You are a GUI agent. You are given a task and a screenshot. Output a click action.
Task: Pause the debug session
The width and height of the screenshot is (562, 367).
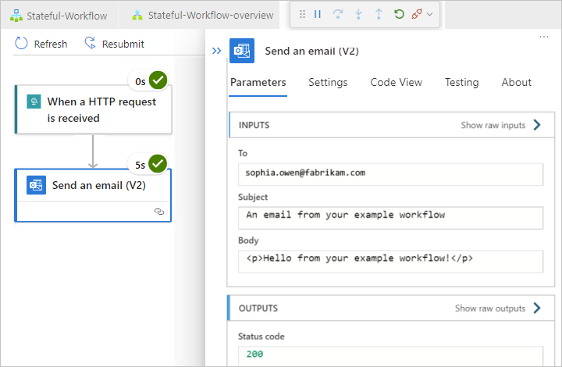point(318,14)
